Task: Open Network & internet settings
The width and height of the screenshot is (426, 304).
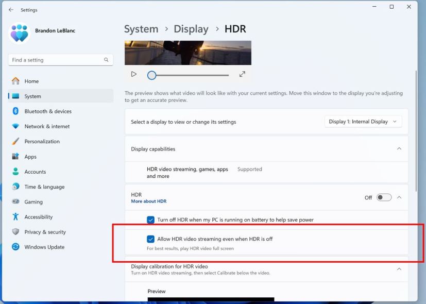Action: coord(47,126)
